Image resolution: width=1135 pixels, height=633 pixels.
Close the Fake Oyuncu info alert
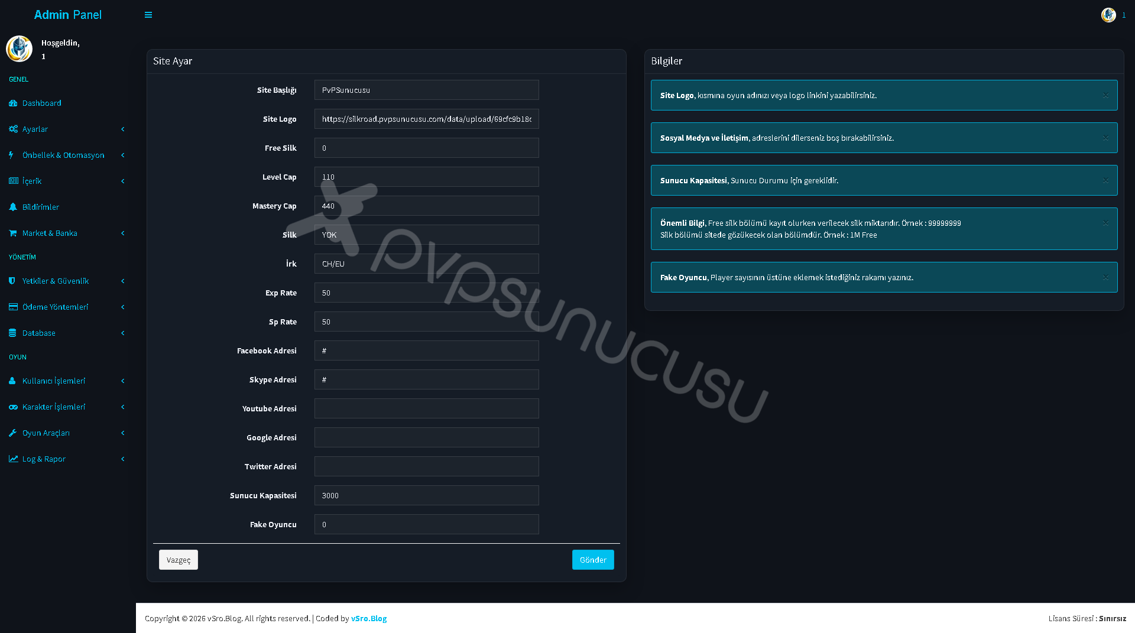tap(1105, 277)
